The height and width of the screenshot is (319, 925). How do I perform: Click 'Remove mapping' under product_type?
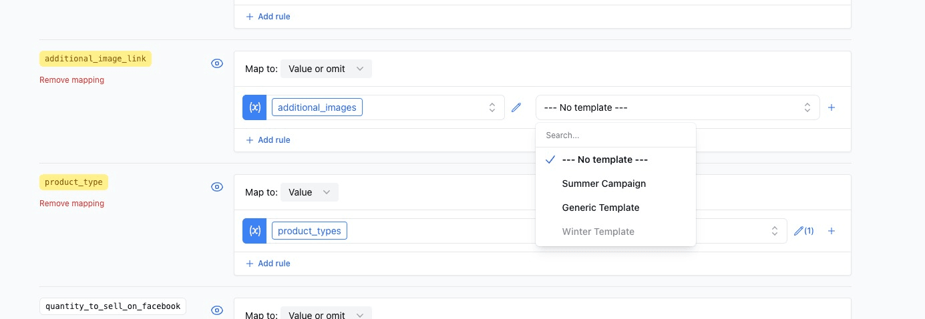click(71, 204)
